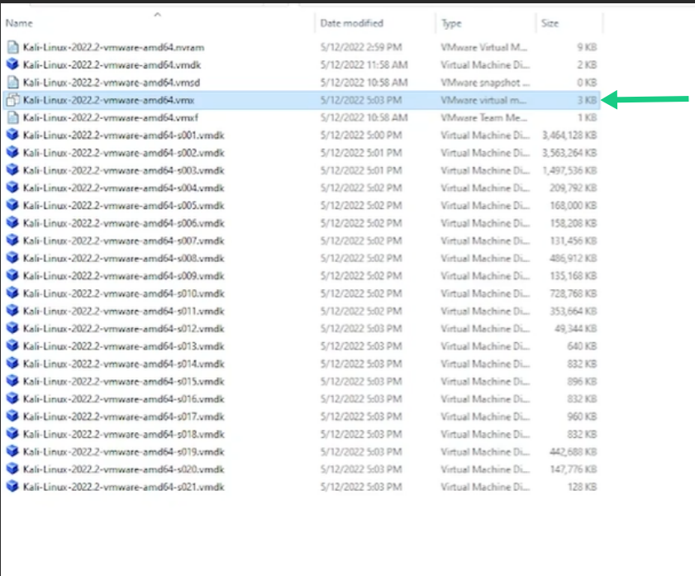Click the size value 3,563,264 KB
This screenshot has height=576, width=695.
coord(569,153)
